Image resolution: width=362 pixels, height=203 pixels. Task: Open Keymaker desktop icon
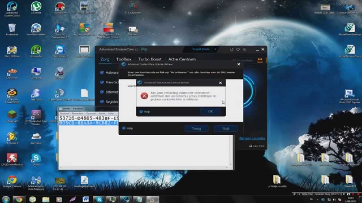point(36,138)
